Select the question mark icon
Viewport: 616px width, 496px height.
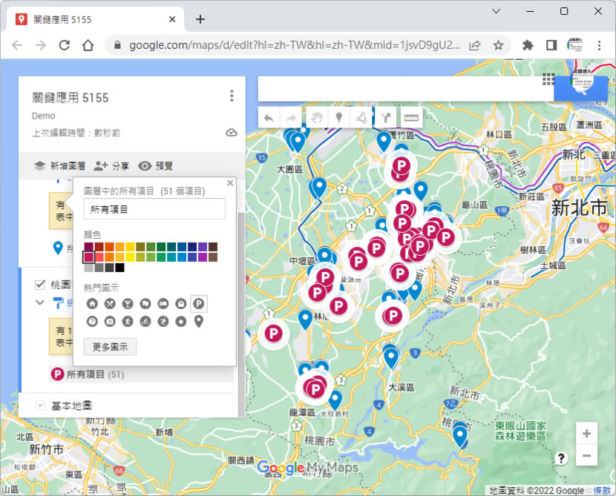click(92, 322)
